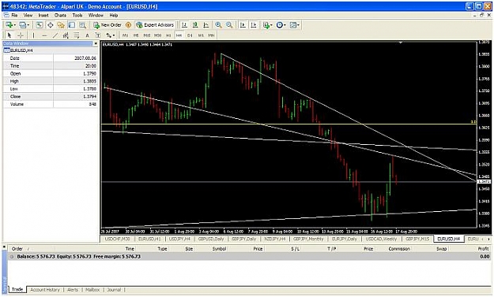Switch timeframe to M5
The image size is (494, 297).
136,35
